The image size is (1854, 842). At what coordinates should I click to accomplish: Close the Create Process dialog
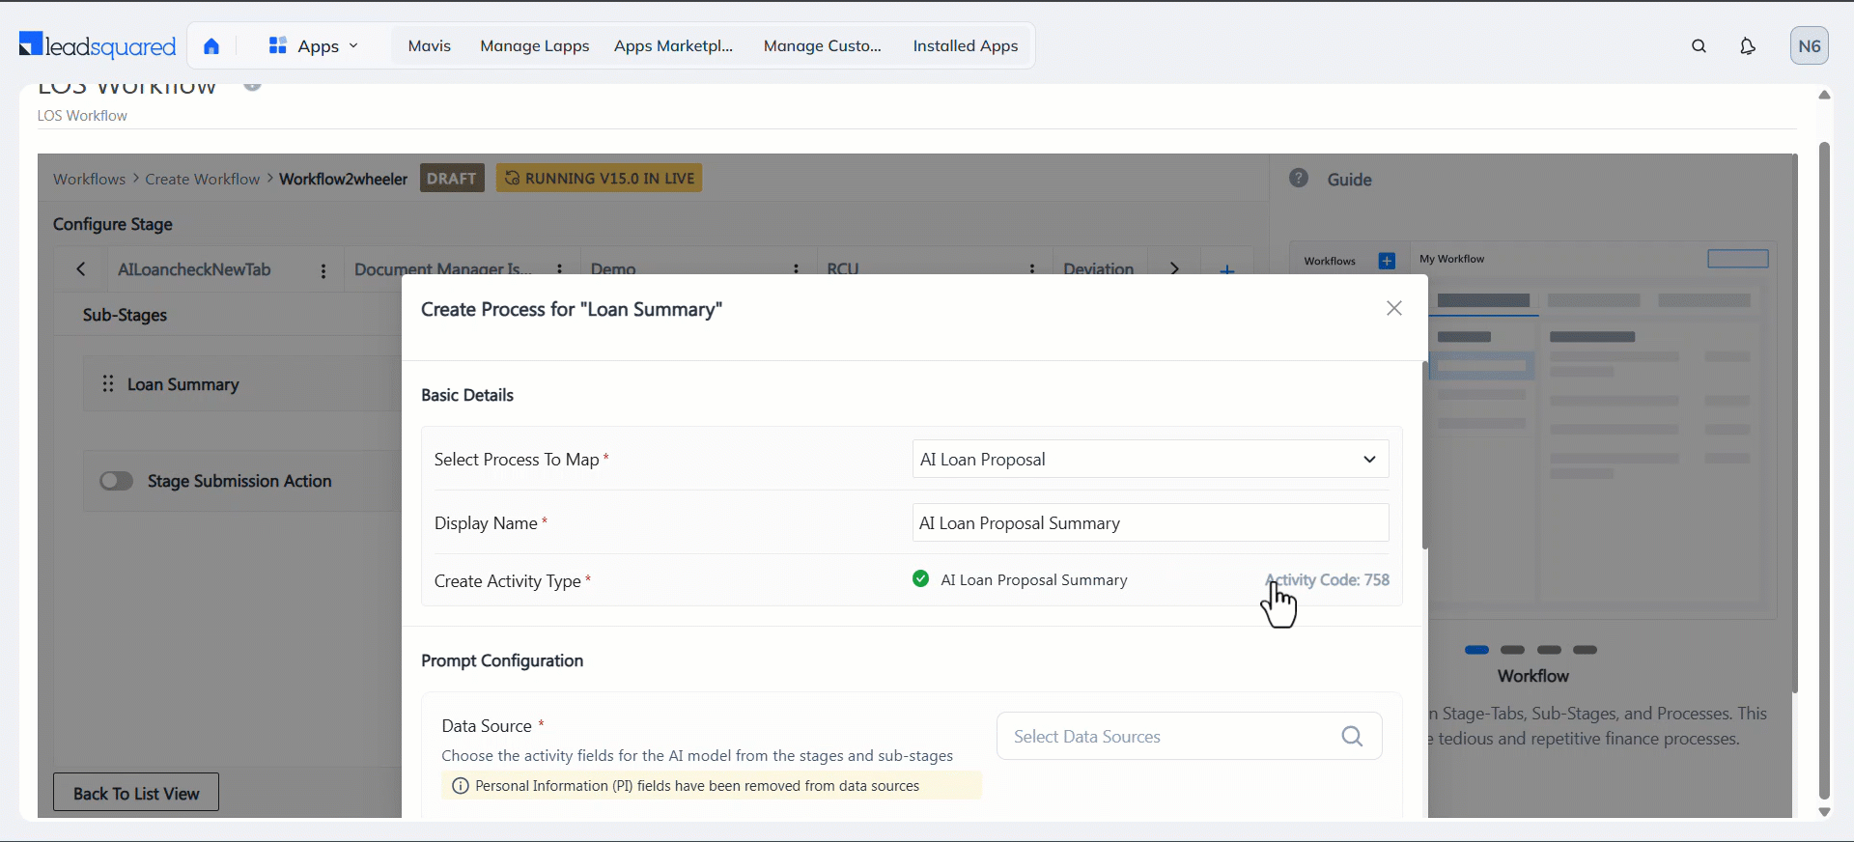(1394, 308)
